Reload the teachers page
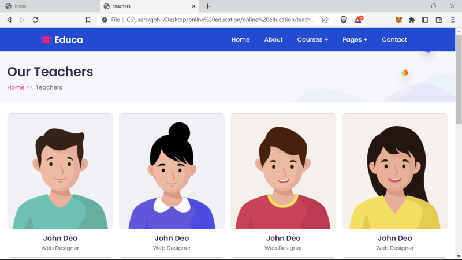The image size is (462, 260). (35, 20)
